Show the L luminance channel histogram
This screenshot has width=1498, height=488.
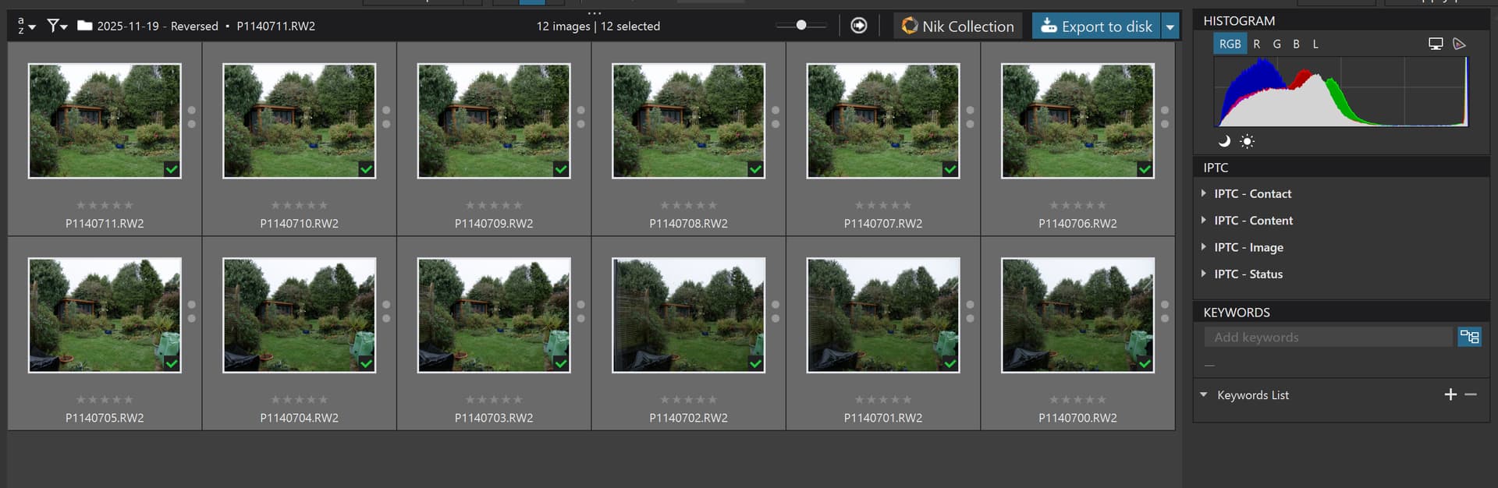1315,44
